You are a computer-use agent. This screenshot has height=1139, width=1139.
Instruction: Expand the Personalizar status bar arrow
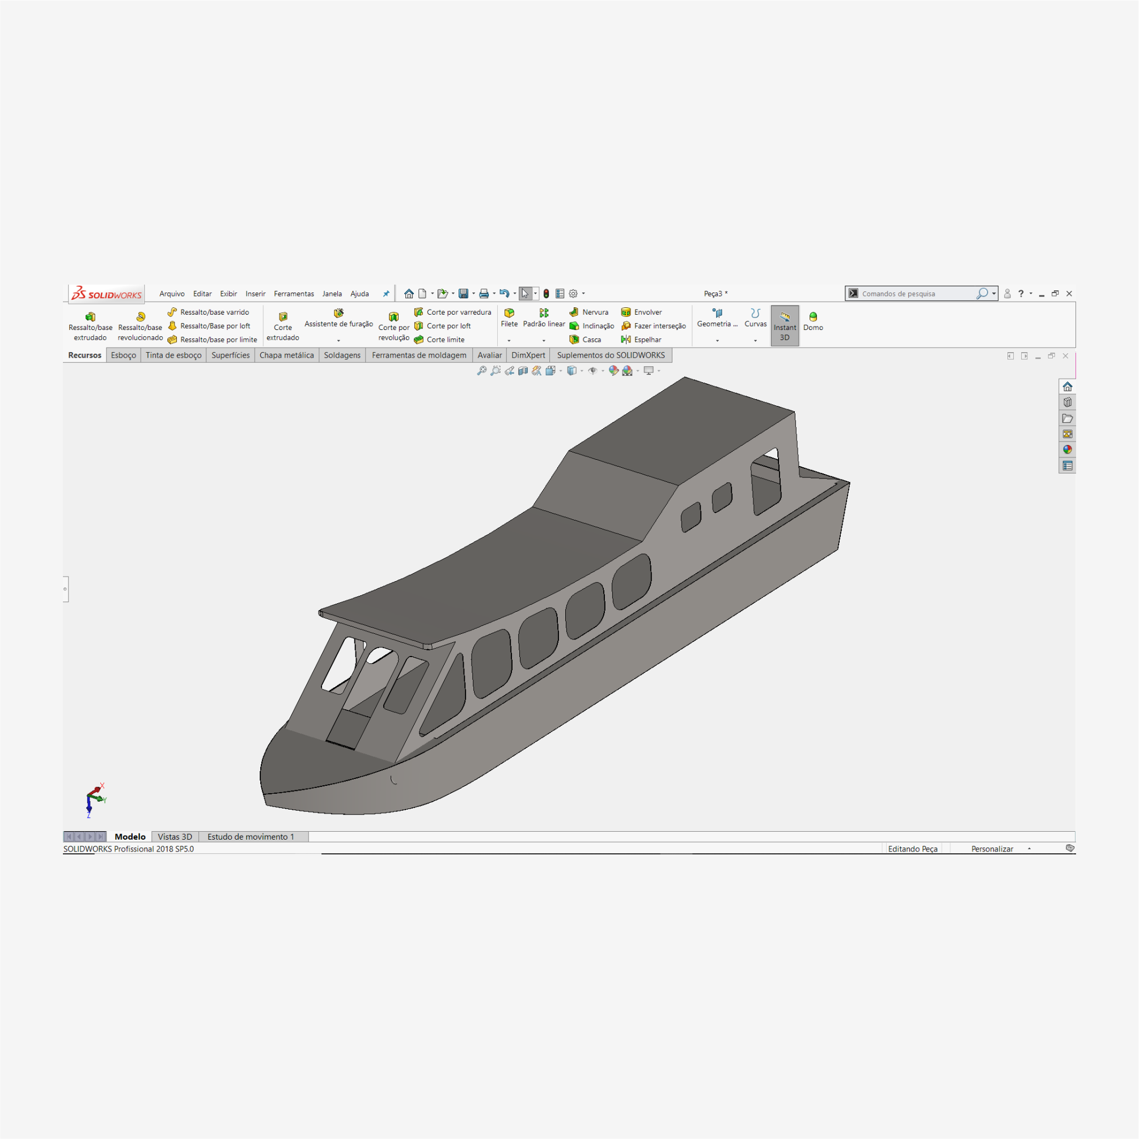[x=1030, y=848]
